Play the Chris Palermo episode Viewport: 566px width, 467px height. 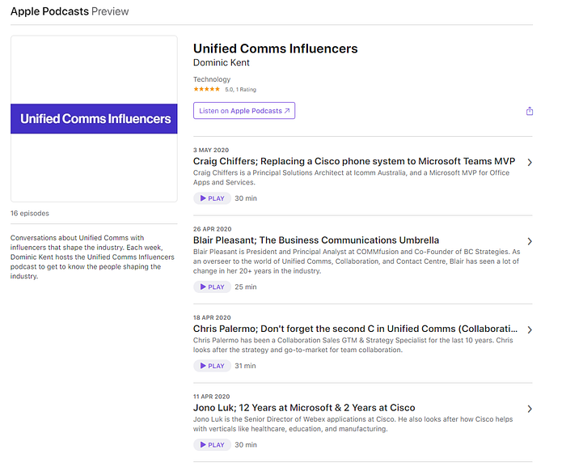pos(212,366)
